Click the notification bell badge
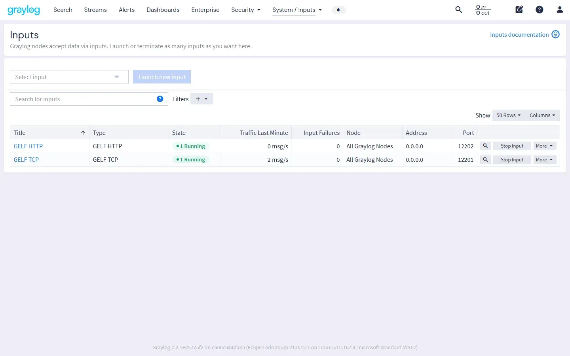This screenshot has height=356, width=570. click(338, 10)
